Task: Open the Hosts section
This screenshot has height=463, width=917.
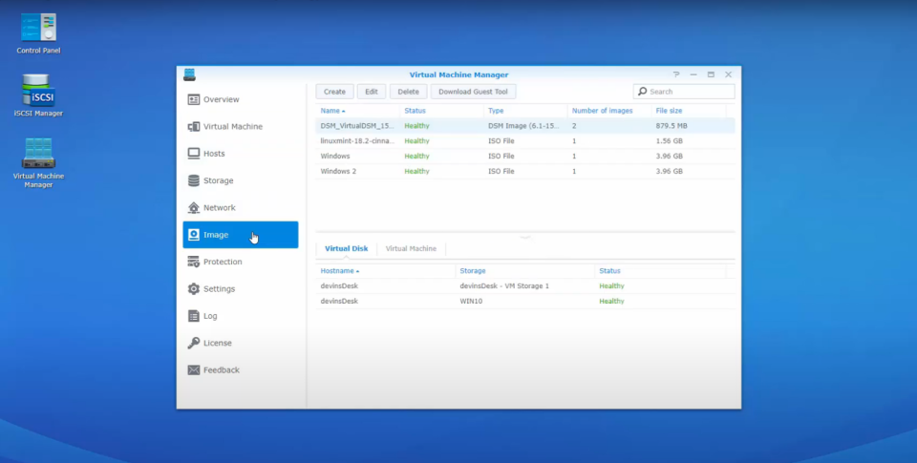Action: click(x=241, y=153)
